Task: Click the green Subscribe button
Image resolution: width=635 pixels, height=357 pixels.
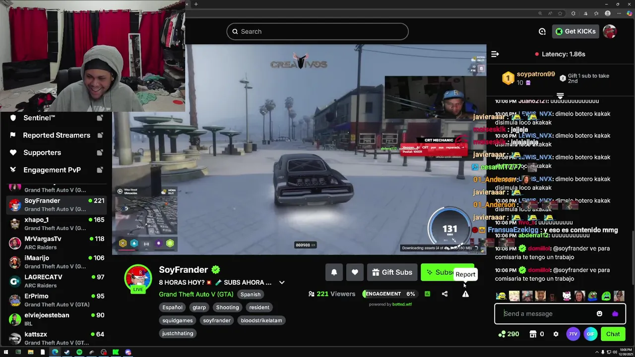Action: [447, 272]
